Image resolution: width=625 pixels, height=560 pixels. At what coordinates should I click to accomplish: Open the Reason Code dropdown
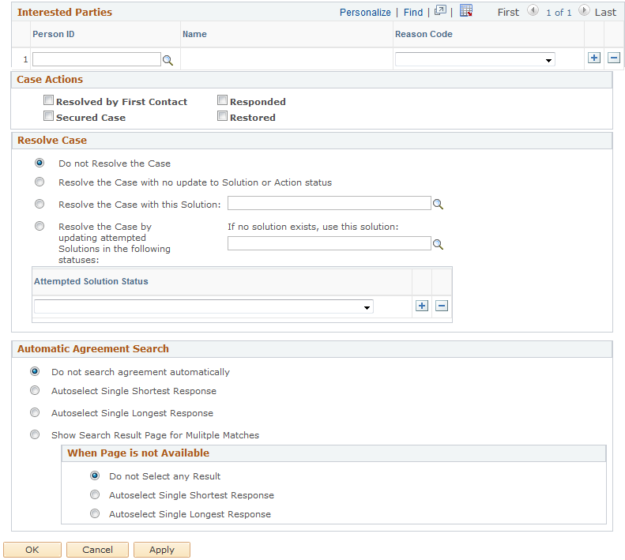475,59
